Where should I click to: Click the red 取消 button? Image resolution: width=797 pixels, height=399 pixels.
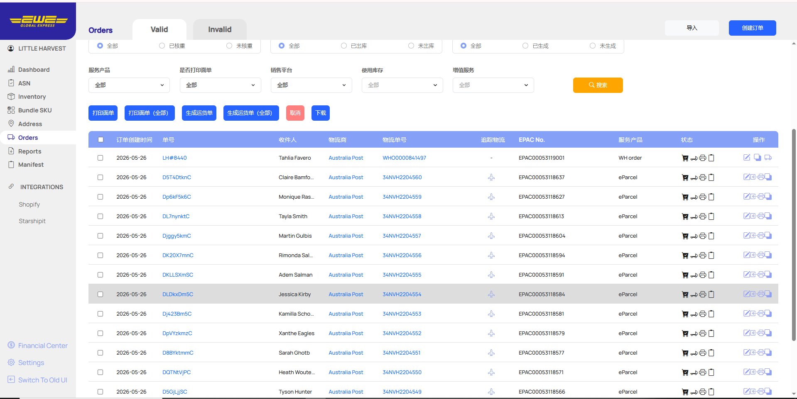(295, 113)
